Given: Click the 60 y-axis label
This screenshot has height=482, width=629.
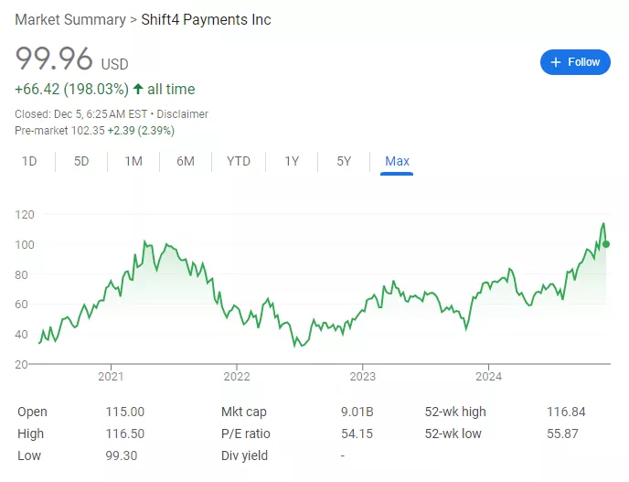Looking at the screenshot, I should coord(21,305).
